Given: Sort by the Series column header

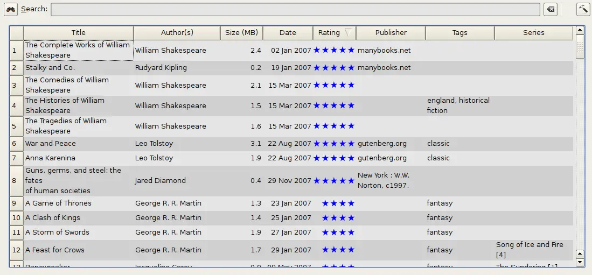Looking at the screenshot, I should click(x=534, y=33).
